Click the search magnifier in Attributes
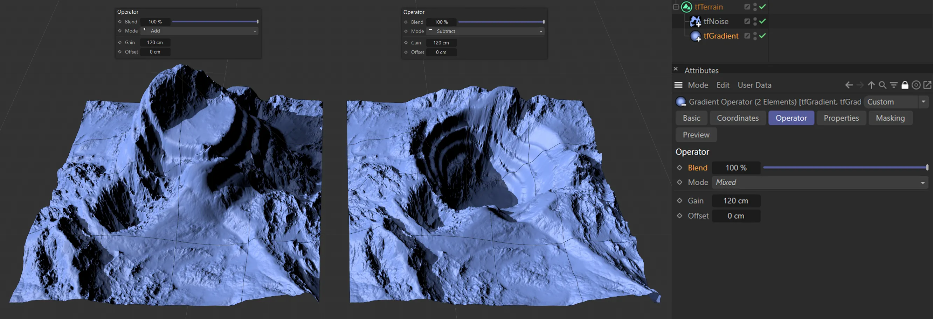 882,85
